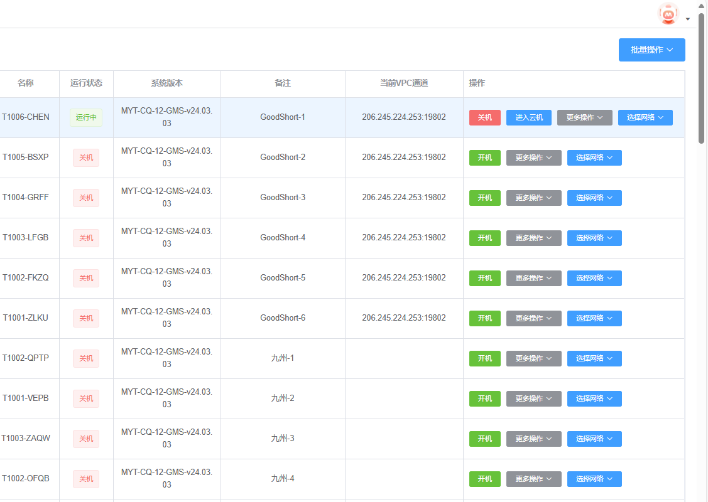Expand the avatar dropdown arrow
708x502 pixels.
point(688,19)
